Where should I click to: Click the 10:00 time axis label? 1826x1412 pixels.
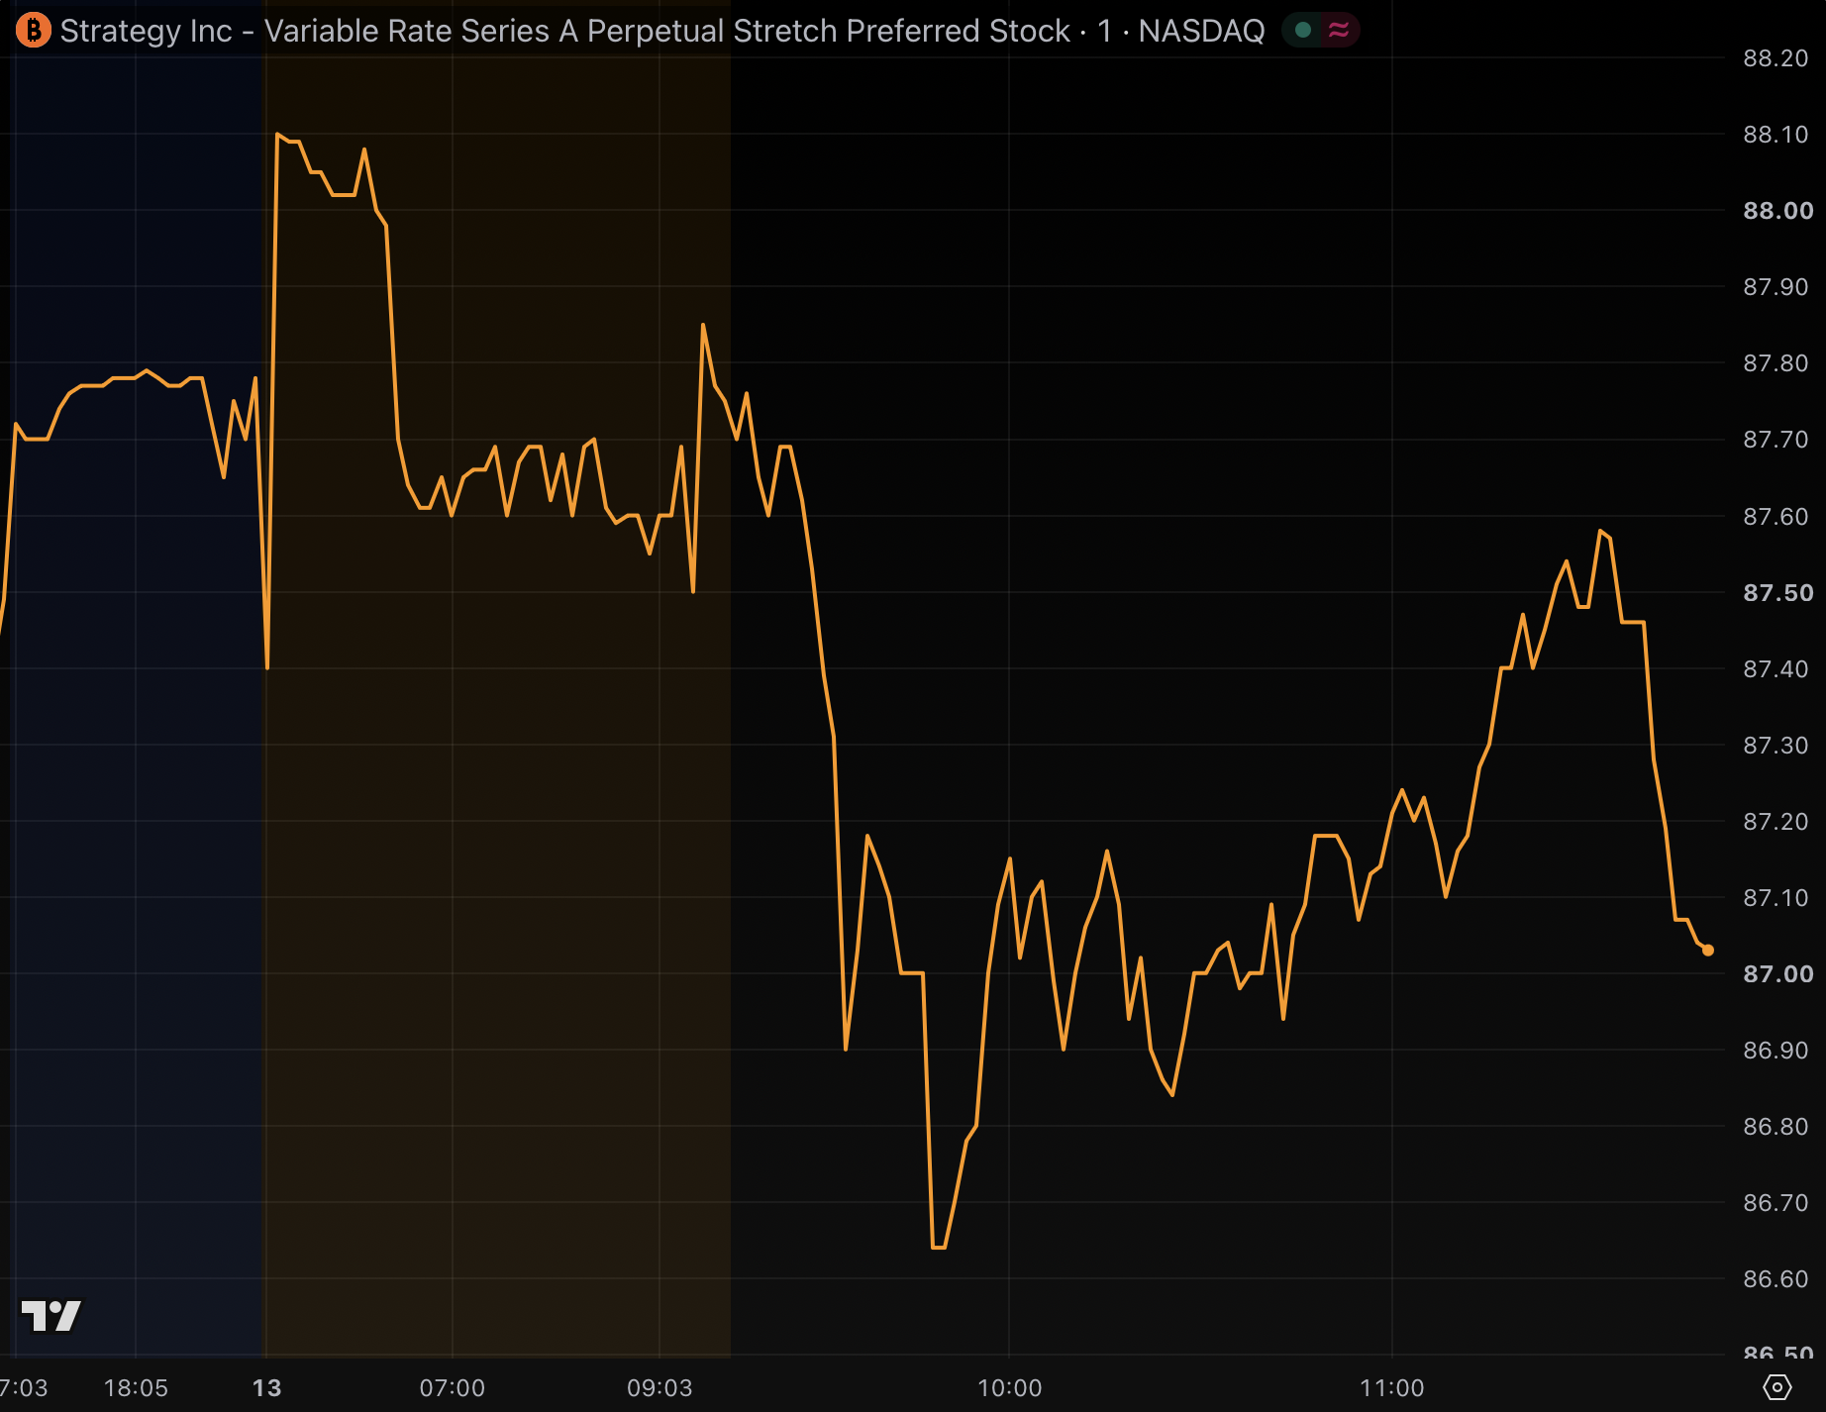pyautogui.click(x=1009, y=1387)
